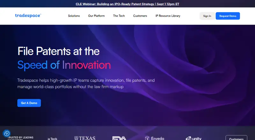Open the CLE Webinar announcement link
255x140 pixels.
tap(127, 4)
